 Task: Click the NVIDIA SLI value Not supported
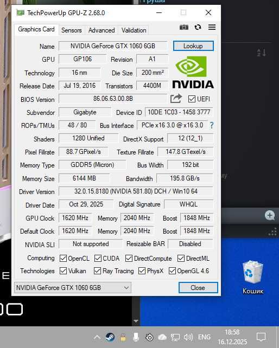tap(91, 244)
